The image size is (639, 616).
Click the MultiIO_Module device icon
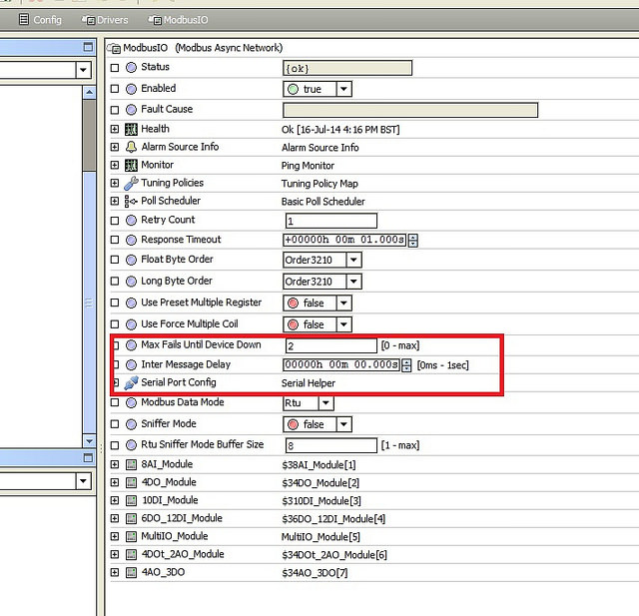pos(131,537)
